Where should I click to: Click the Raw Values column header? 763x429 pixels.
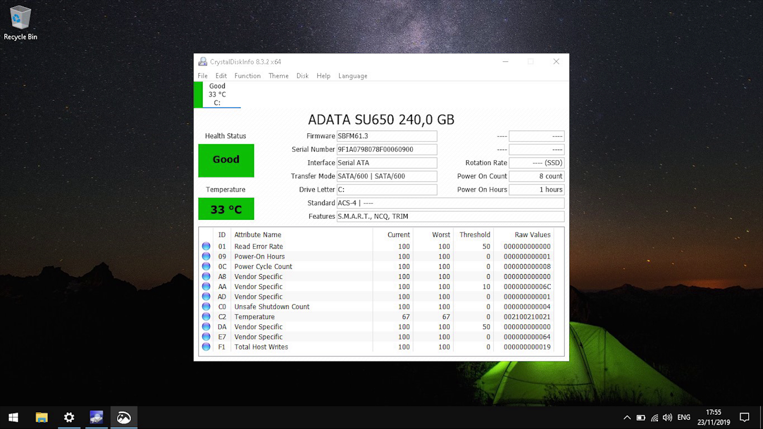coord(533,235)
